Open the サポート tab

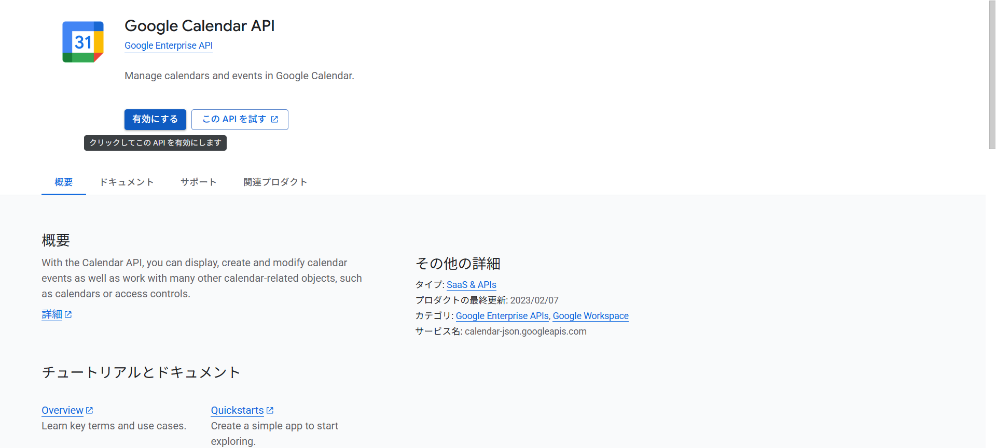(x=198, y=182)
